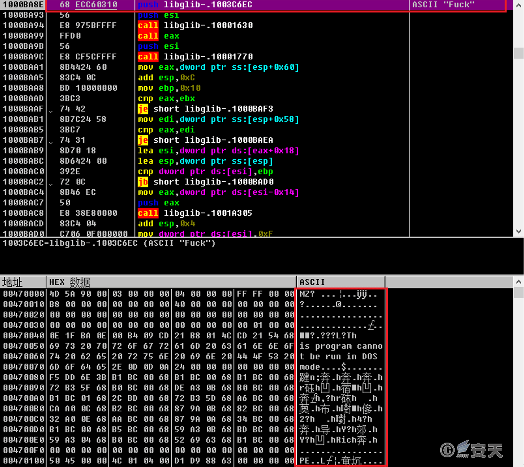This screenshot has height=467, width=524.
Task: Select the highlighted push libglib-.1003C6EC instruction
Action: pyautogui.click(x=195, y=5)
